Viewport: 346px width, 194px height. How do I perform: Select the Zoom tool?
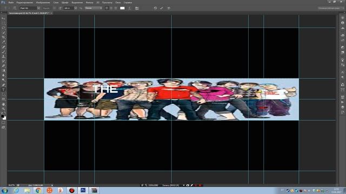(x=3, y=109)
